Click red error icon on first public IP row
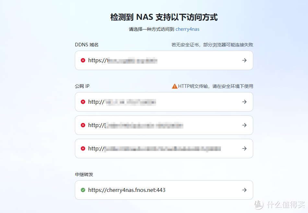Image resolution: width=308 pixels, height=213 pixels. click(x=83, y=102)
